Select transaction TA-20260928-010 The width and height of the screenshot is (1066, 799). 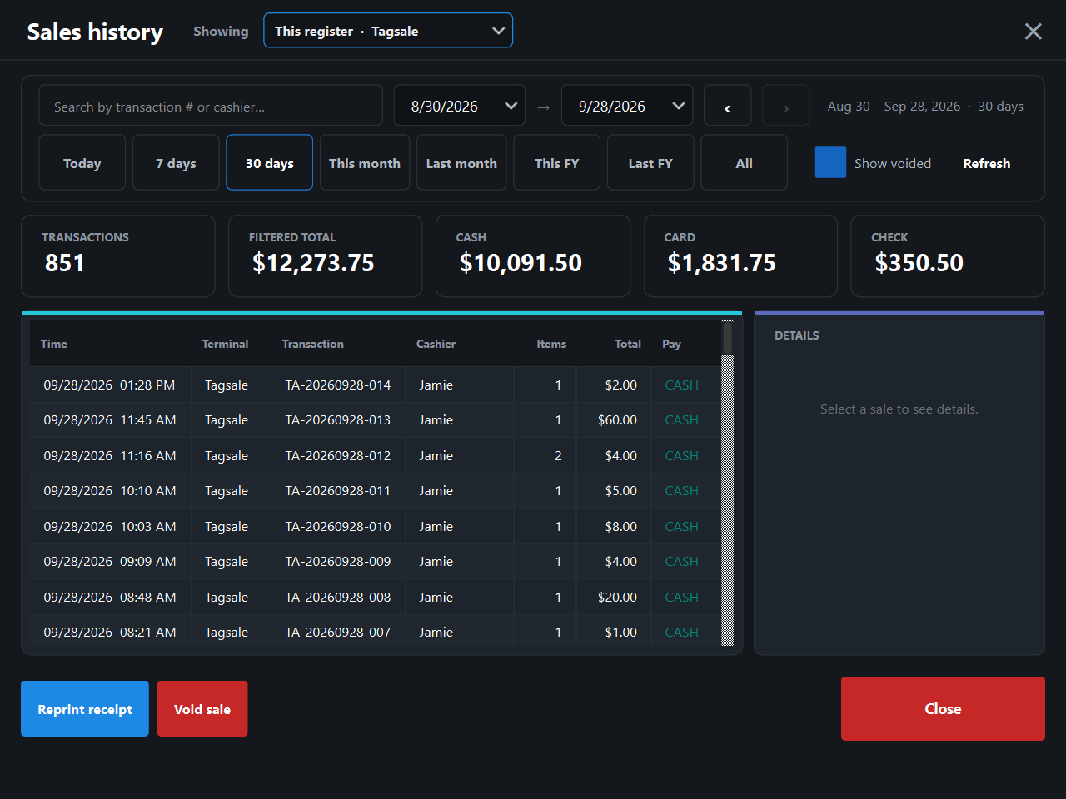(375, 526)
